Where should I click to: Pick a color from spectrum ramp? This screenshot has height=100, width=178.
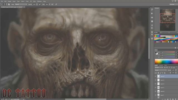coord(166,61)
